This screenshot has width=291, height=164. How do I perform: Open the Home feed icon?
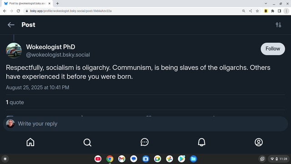tap(30, 142)
